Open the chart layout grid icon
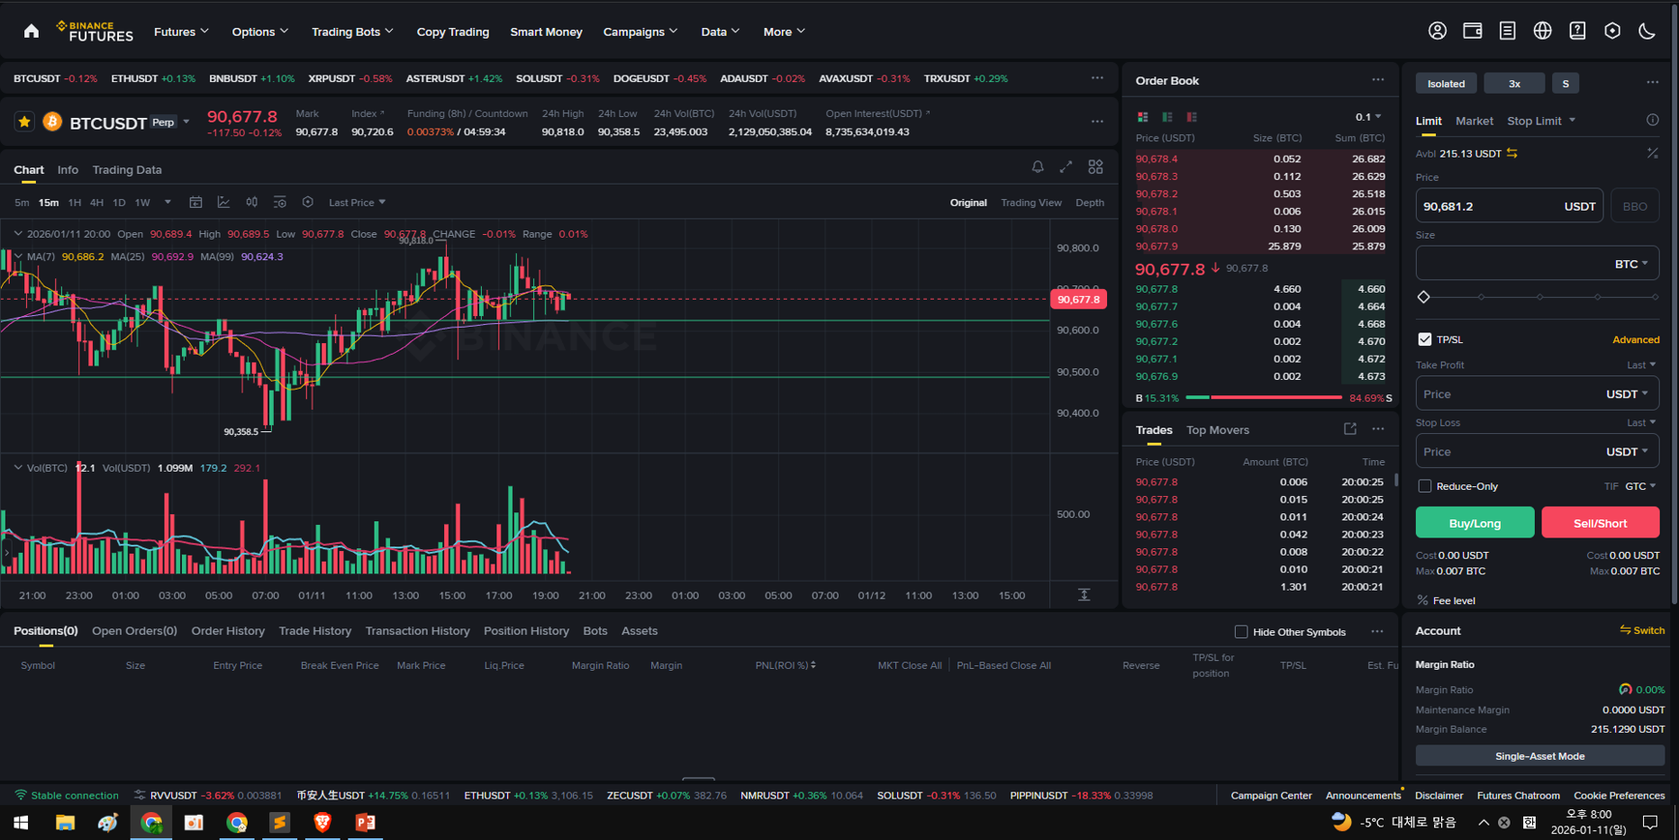 [1095, 167]
